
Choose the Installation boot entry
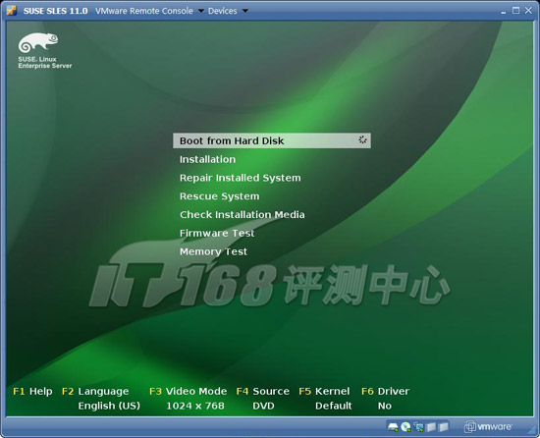[x=208, y=159]
